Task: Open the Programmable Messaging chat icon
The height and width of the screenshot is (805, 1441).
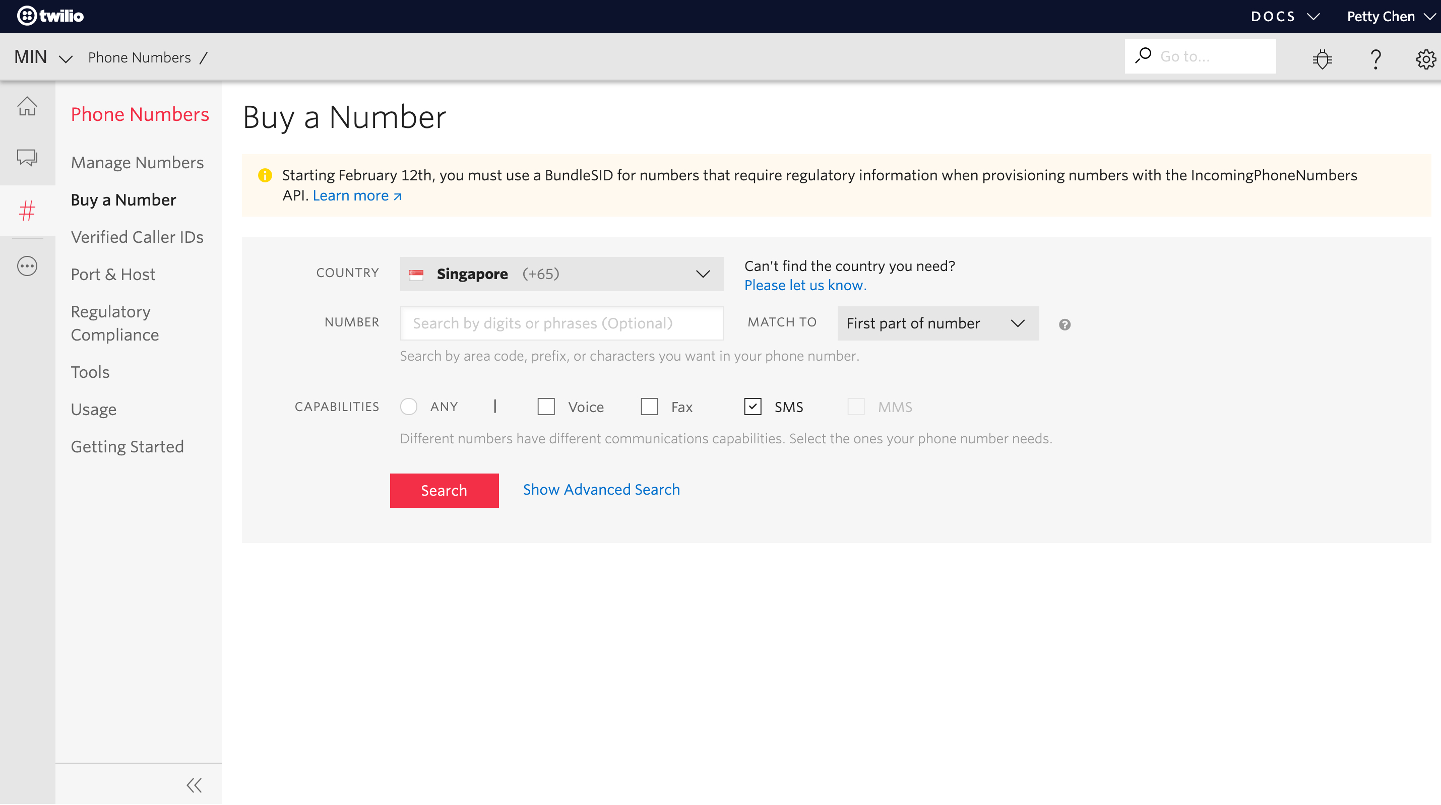Action: 27,158
